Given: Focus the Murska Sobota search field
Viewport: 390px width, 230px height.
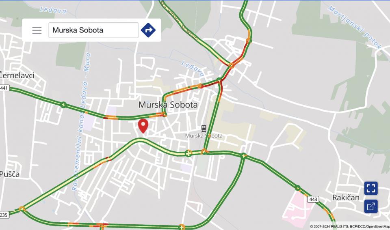Looking at the screenshot, I should [x=93, y=30].
